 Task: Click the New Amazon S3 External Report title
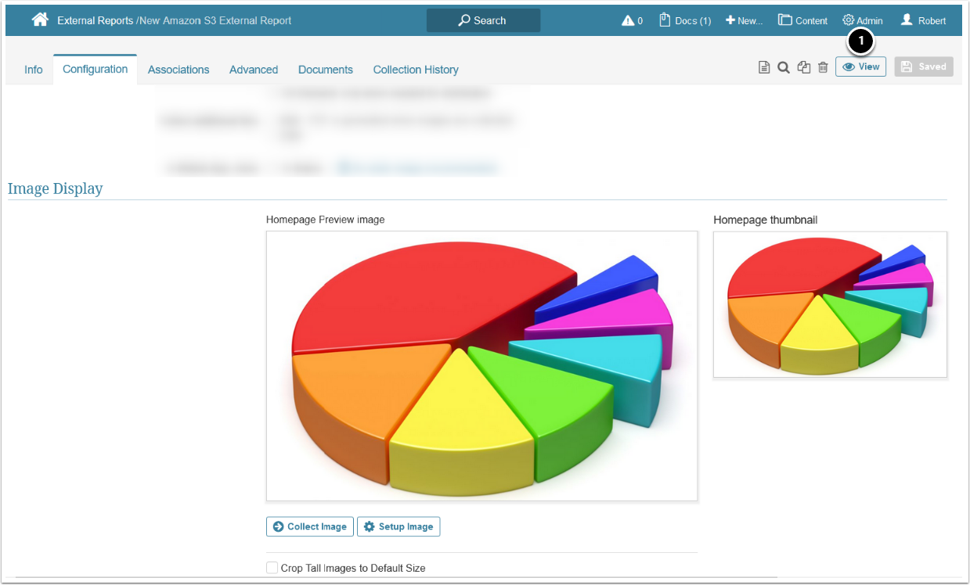215,20
